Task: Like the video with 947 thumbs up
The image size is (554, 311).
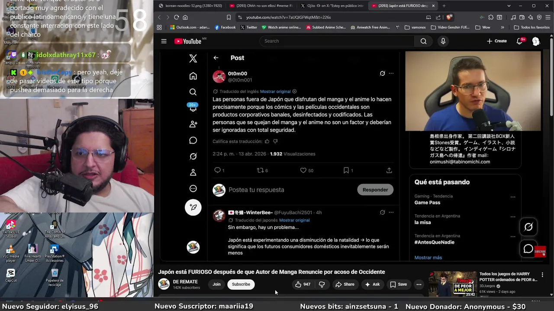Action: tap(303, 284)
